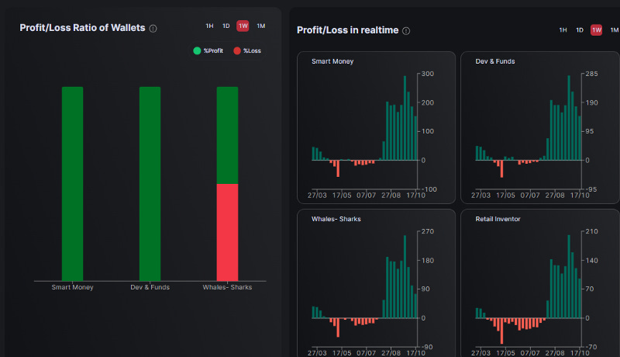Click the green %Profit legend dot
The width and height of the screenshot is (620, 357).
click(x=197, y=50)
